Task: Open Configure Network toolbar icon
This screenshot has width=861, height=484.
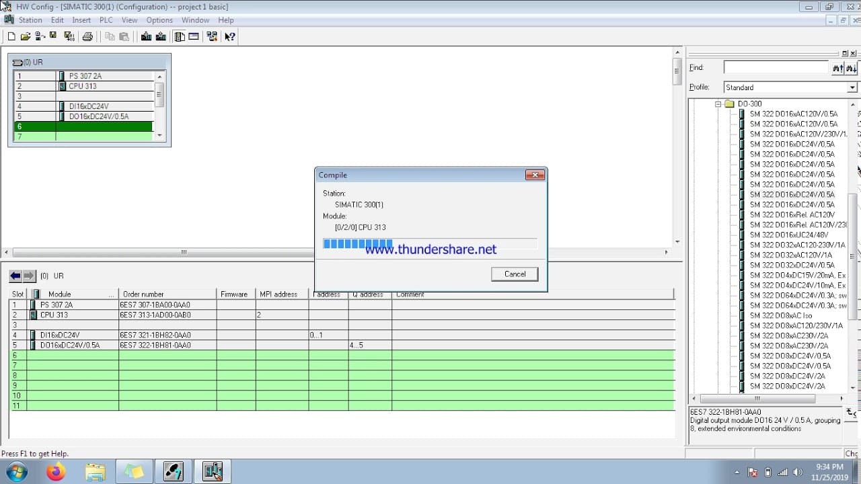Action: click(212, 36)
